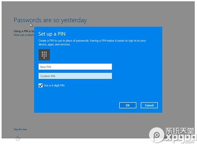
Task: Click the 'Set up a PIN' title
Action: tap(52, 34)
